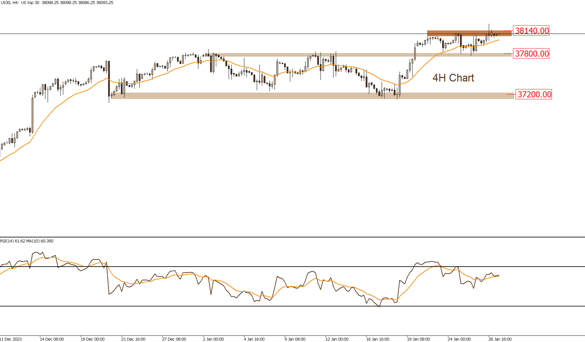Viewport: 585px width, 342px height.
Task: Select the 37800.00 price label
Action: point(531,54)
